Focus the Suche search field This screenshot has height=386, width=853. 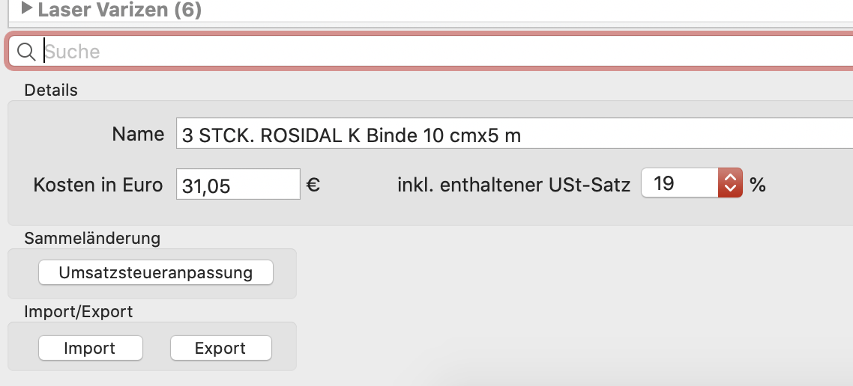pos(431,52)
